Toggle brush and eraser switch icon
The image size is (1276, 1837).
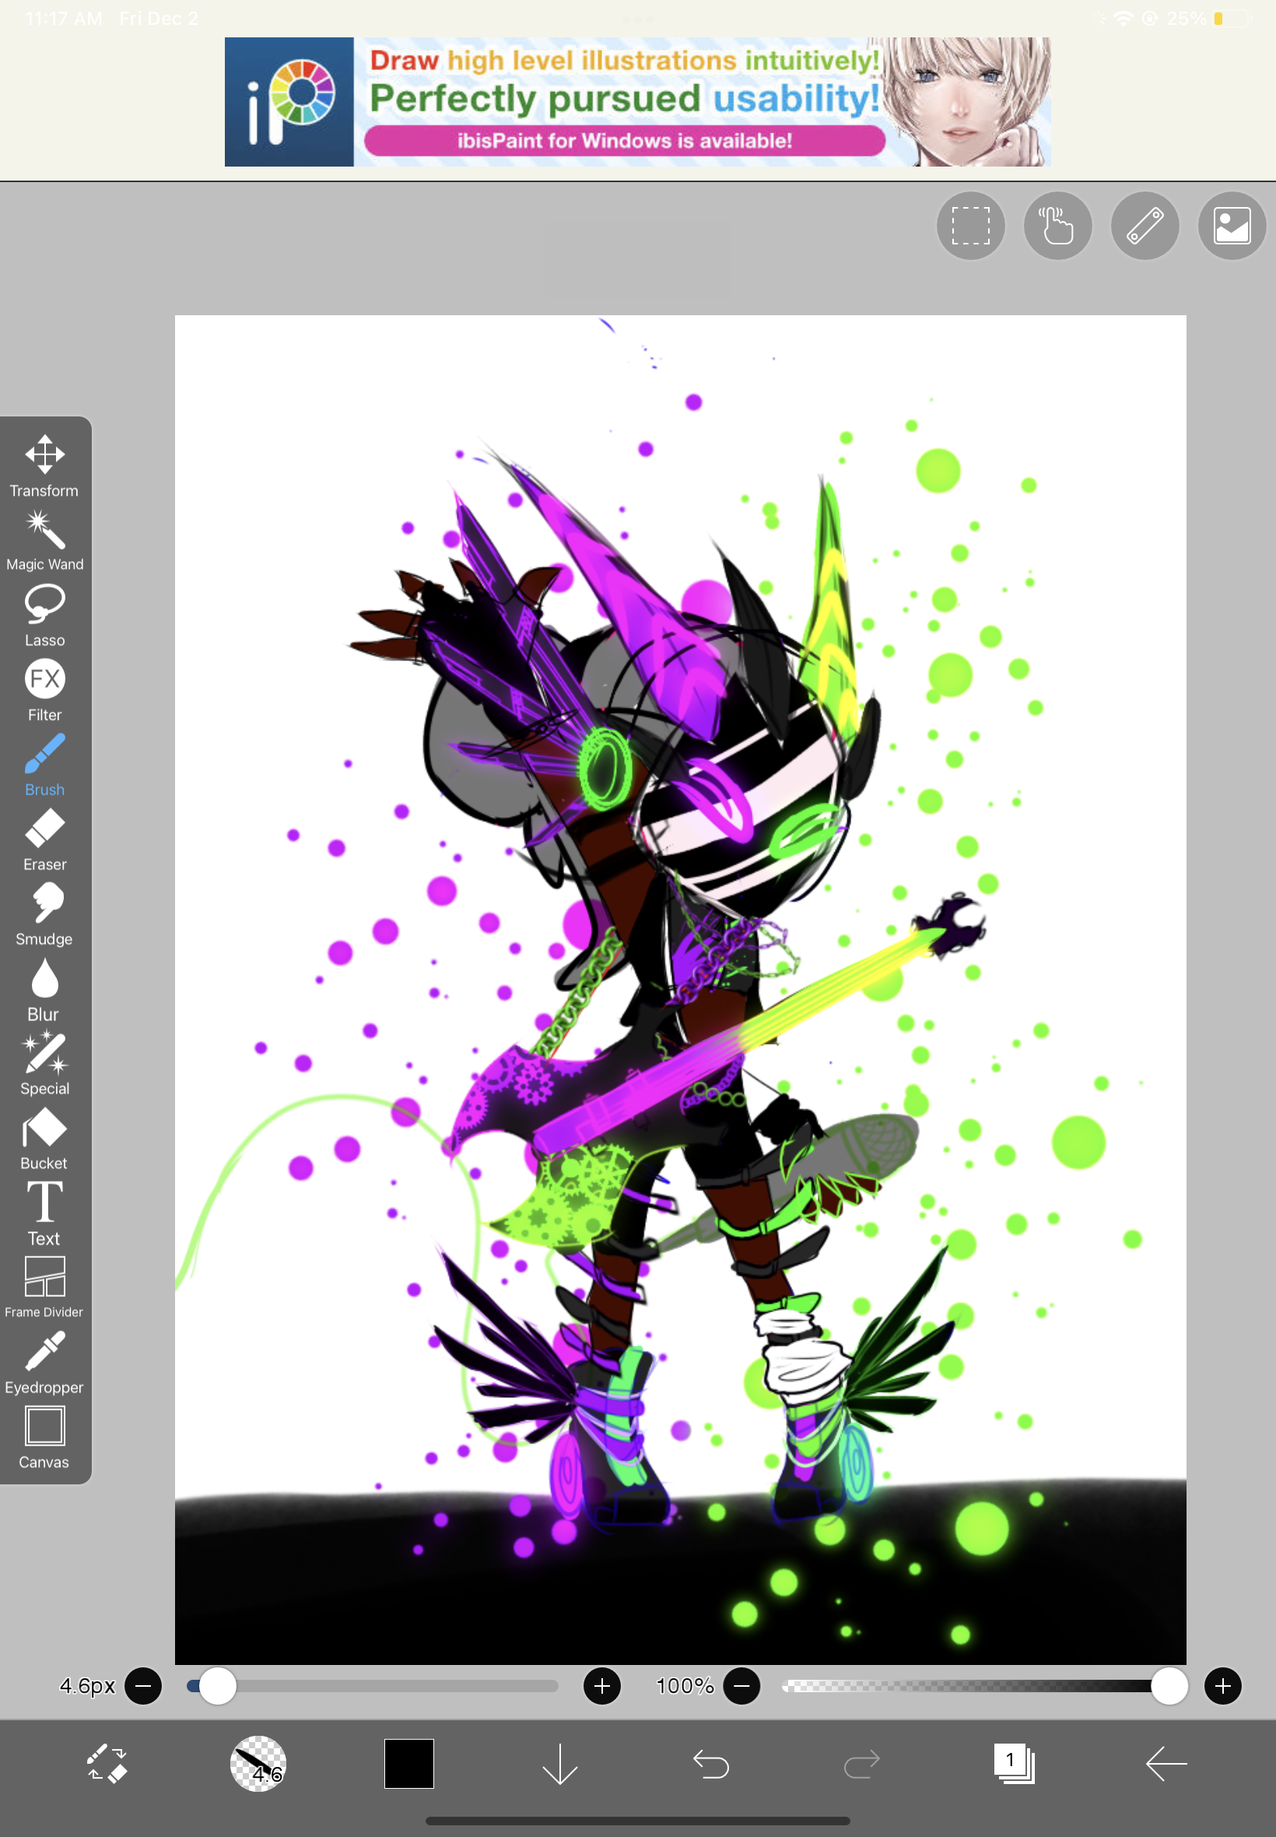[107, 1763]
